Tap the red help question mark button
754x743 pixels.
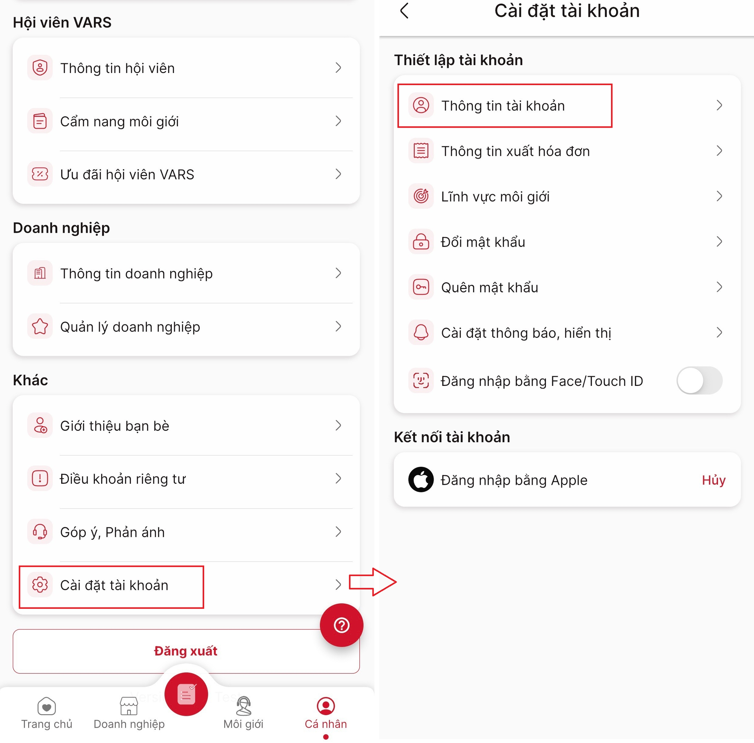tap(341, 625)
